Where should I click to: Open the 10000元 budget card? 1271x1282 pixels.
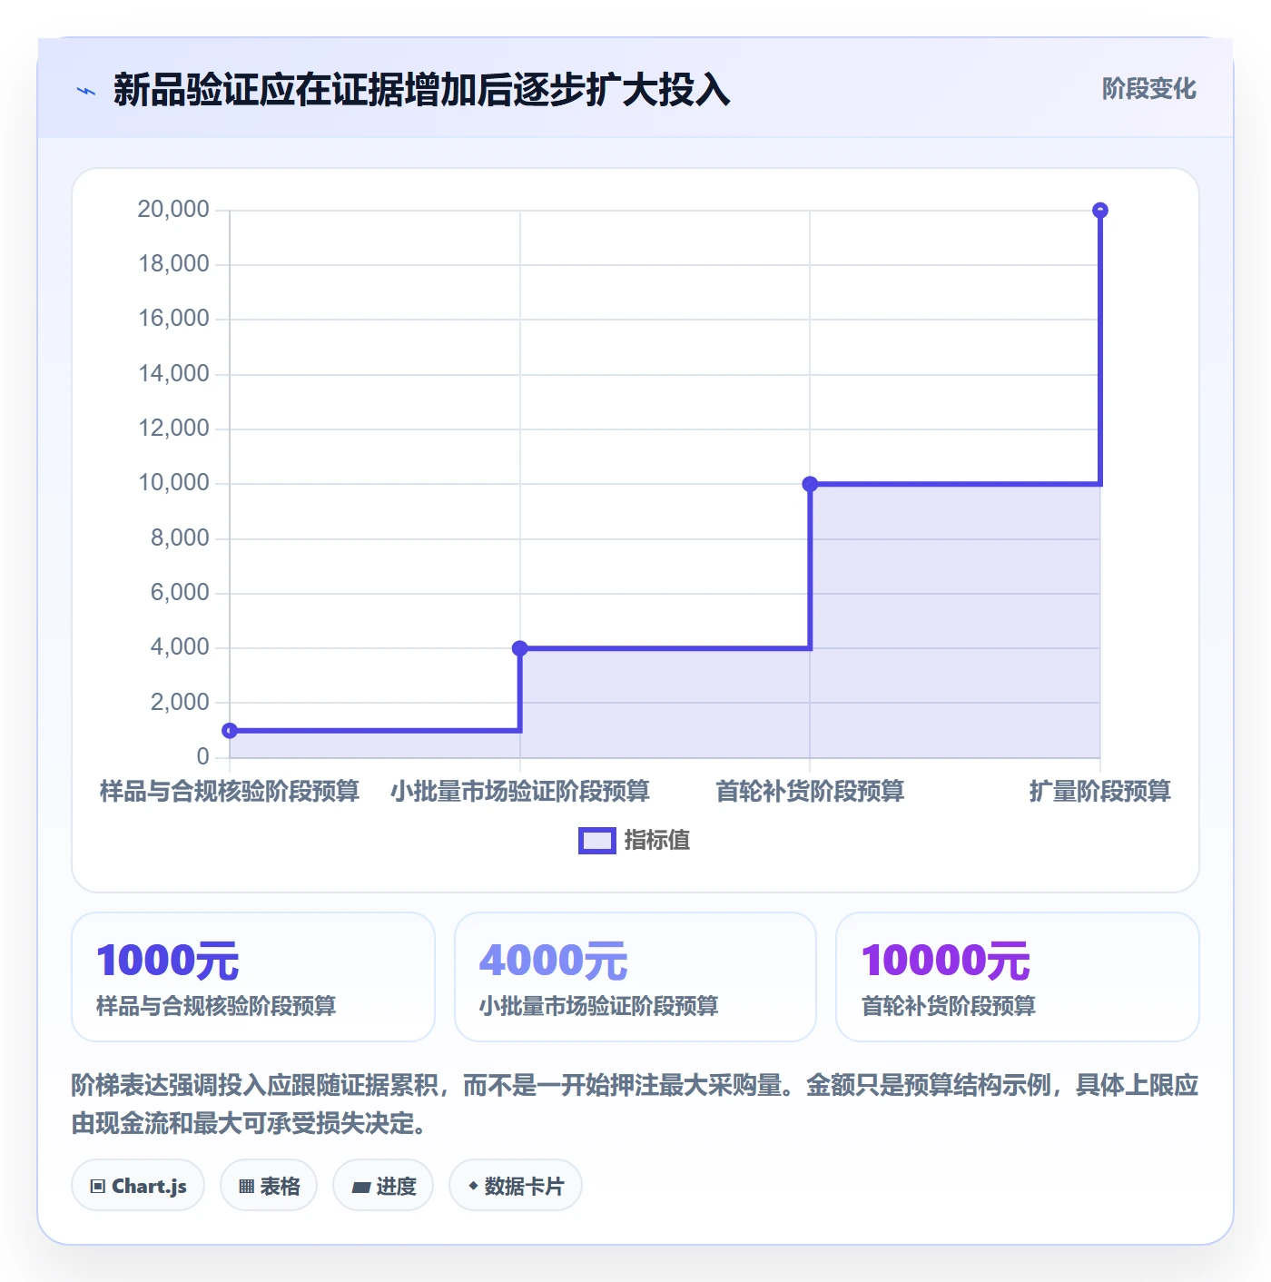click(1018, 977)
